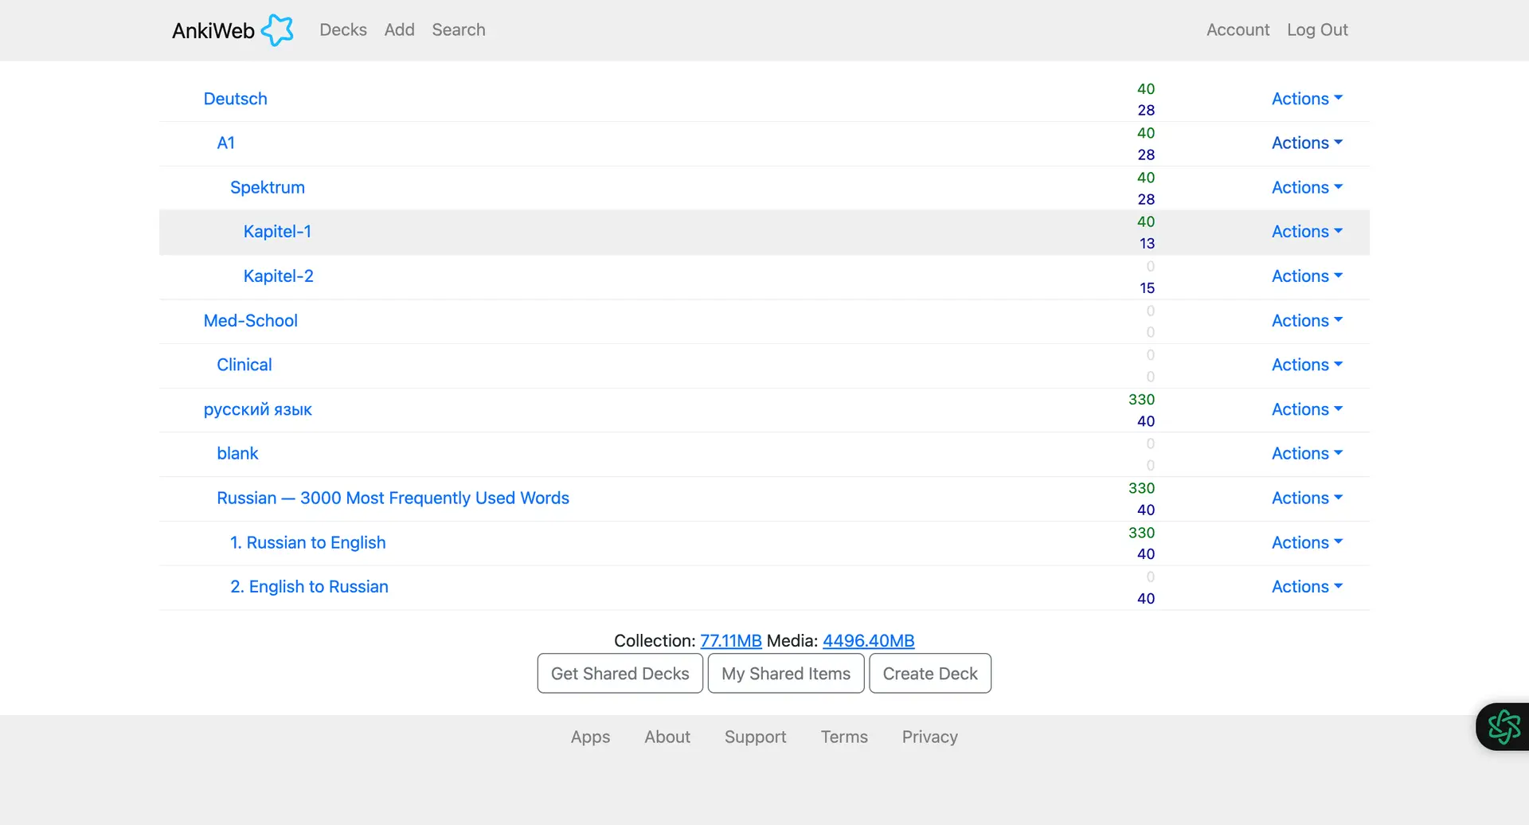The image size is (1529, 825).
Task: Click the 15 due count for Kapitel-2
Action: coord(1147,287)
